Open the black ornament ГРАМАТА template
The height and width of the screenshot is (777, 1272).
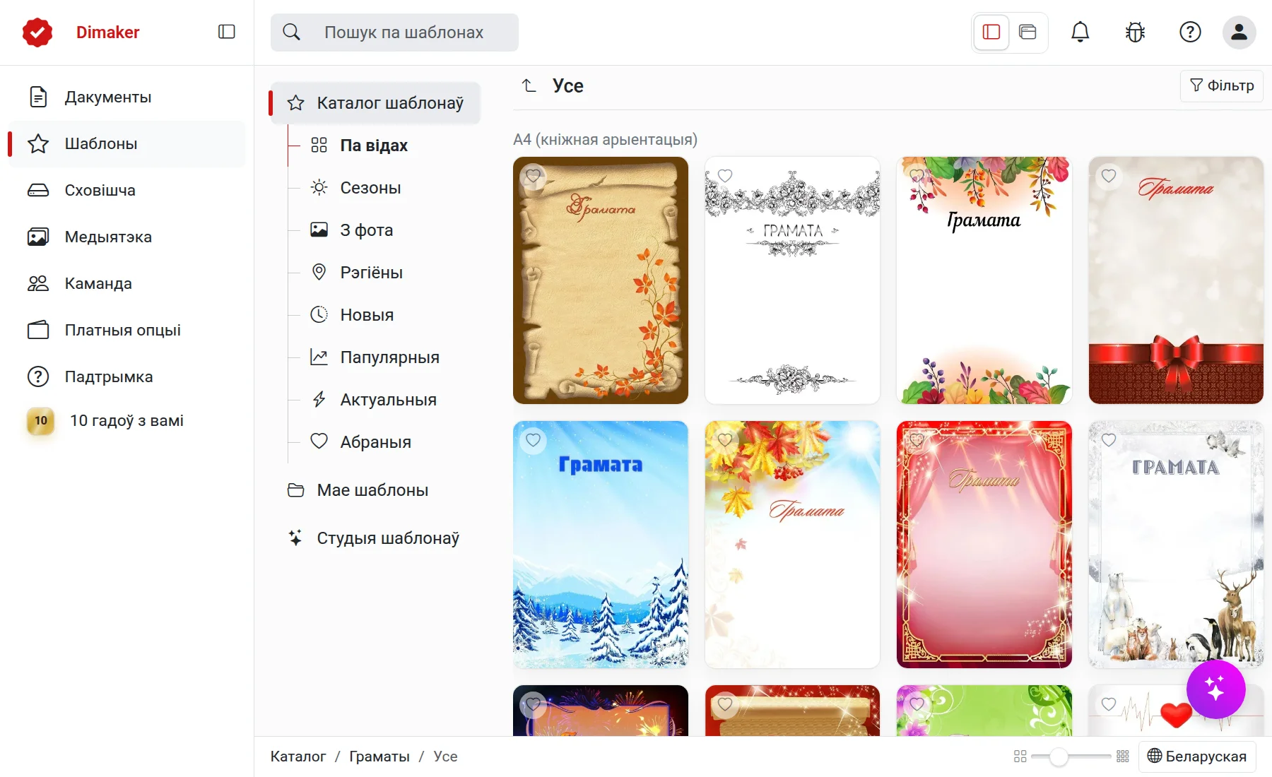click(792, 280)
